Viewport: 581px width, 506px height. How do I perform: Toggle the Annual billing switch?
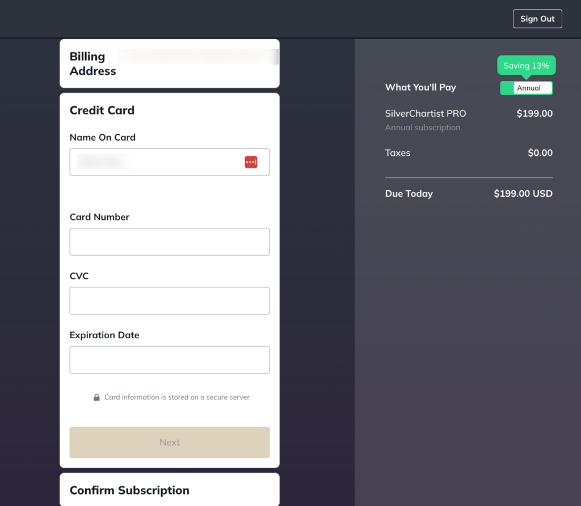(526, 88)
